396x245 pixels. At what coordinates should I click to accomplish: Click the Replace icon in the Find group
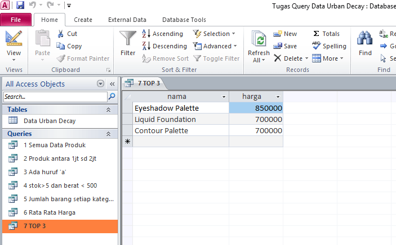tap(384, 34)
